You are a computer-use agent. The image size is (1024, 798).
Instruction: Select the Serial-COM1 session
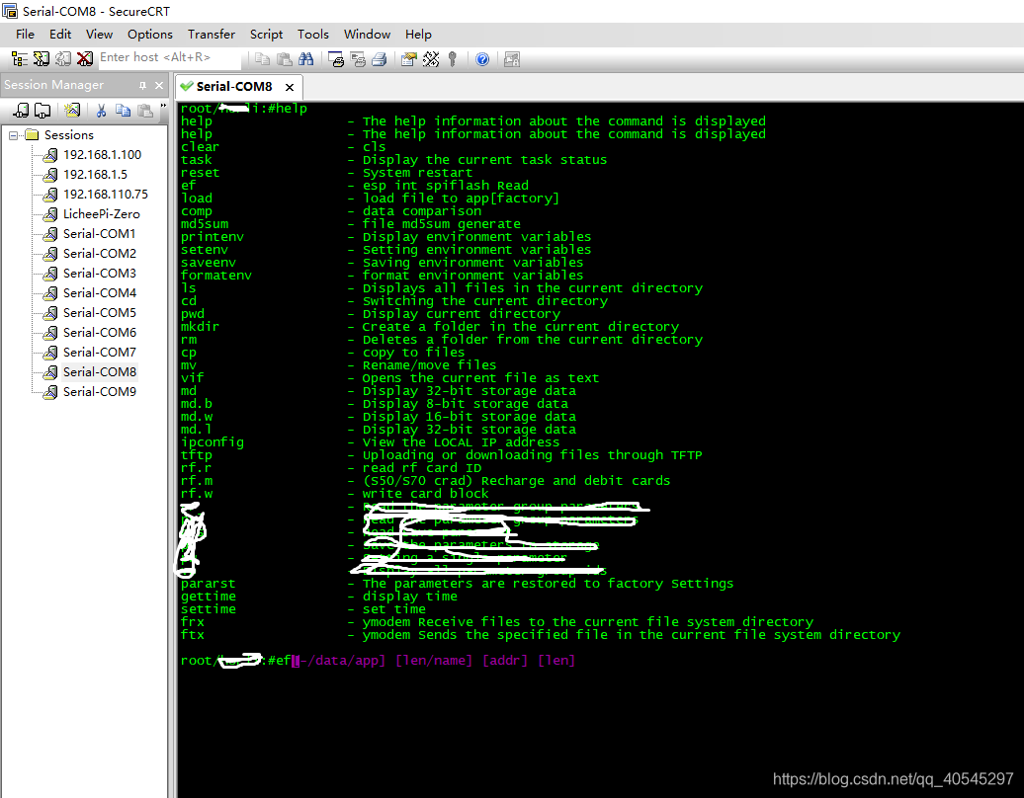point(99,234)
